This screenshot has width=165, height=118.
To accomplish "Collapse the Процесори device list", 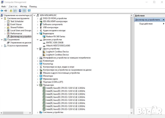I will click(x=38, y=85).
